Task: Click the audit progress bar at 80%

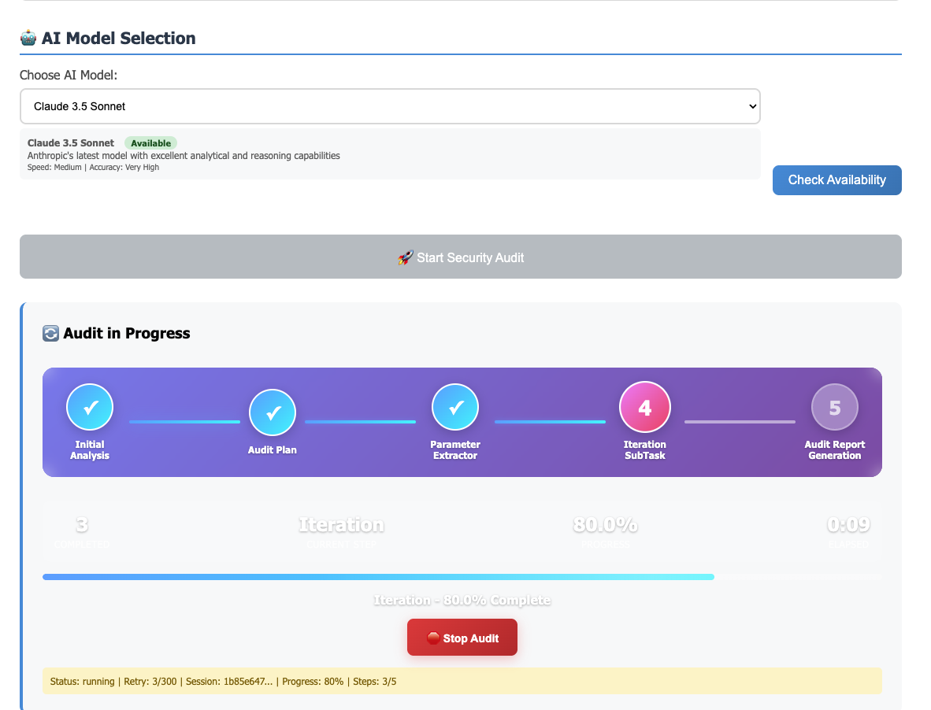Action: point(378,577)
